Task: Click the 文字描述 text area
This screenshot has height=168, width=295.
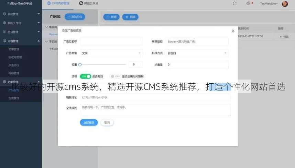Action: pyautogui.click(x=155, y=110)
